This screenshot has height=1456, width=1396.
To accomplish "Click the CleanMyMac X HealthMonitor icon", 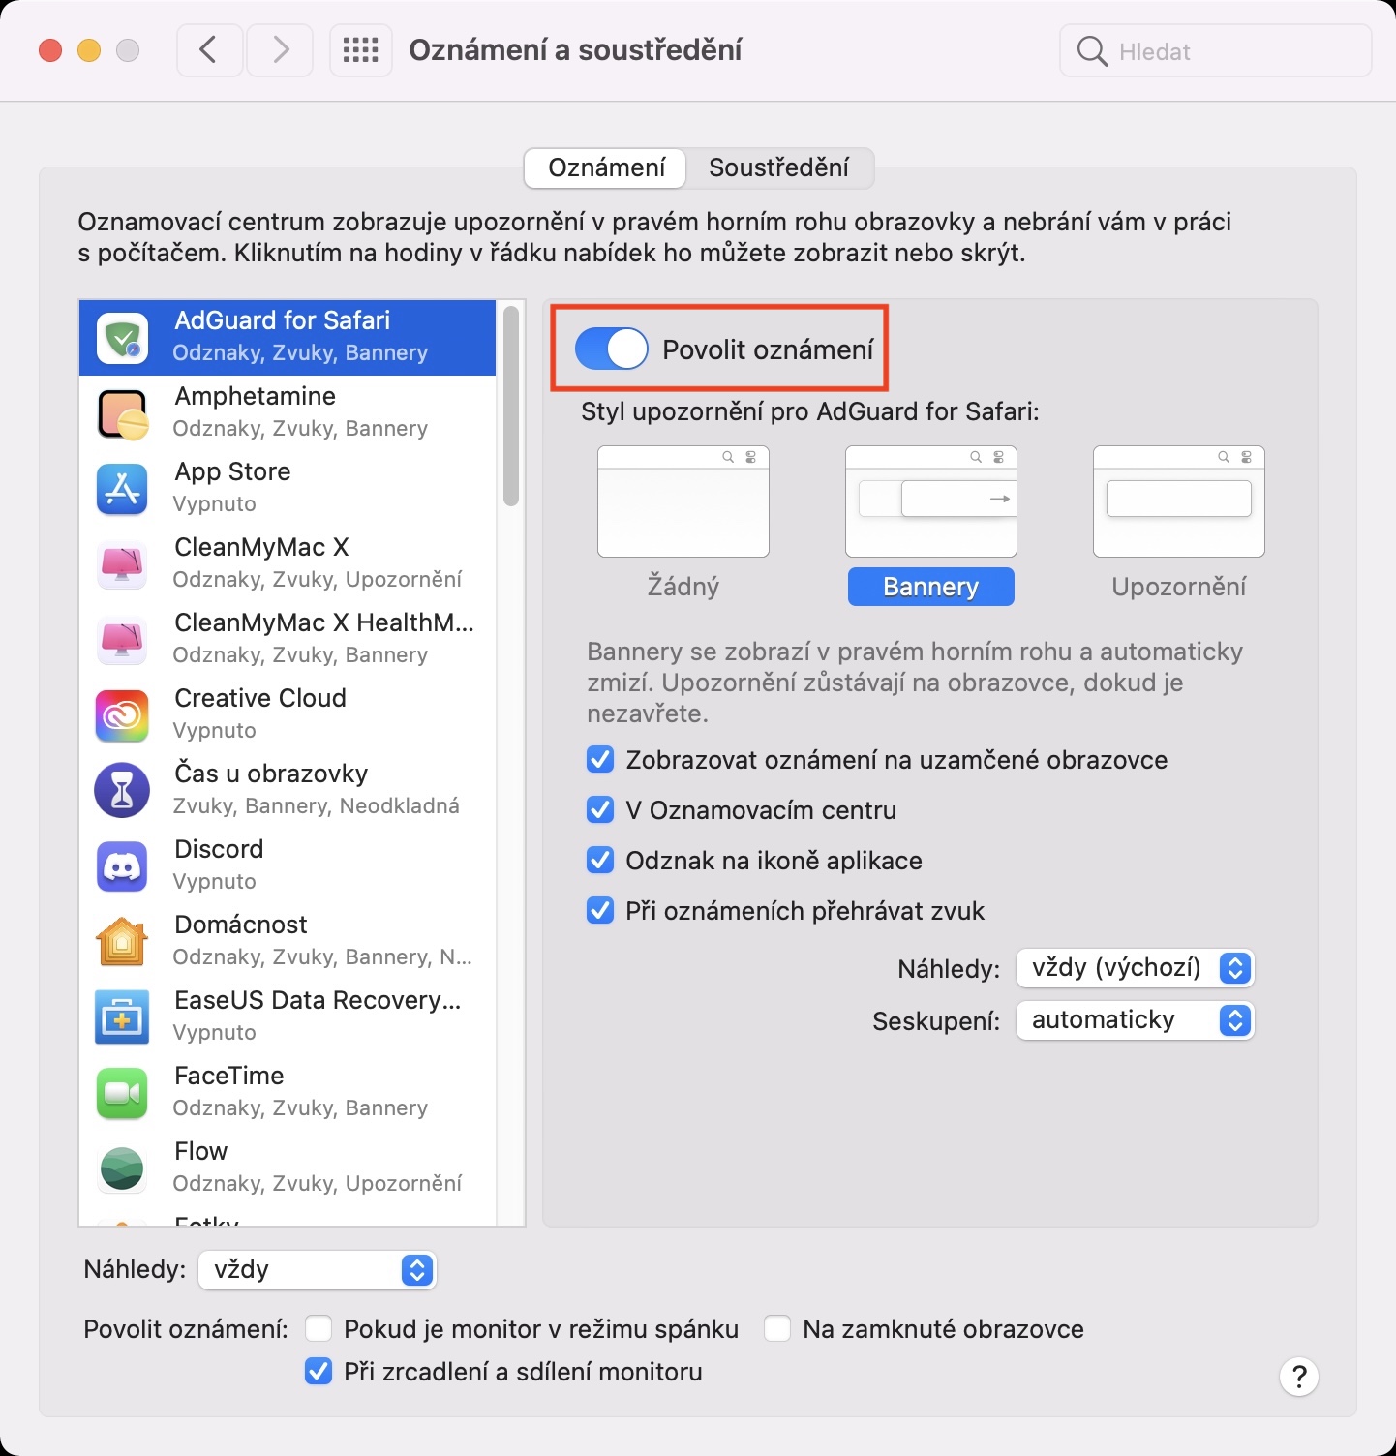I will pos(122,640).
